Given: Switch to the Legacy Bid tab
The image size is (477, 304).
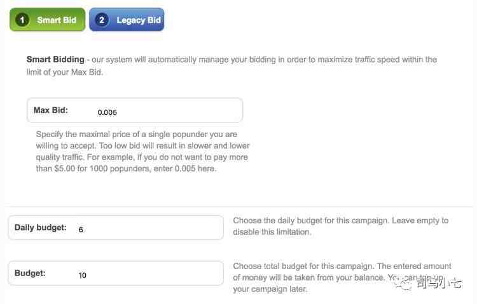Looking at the screenshot, I should click(x=127, y=20).
